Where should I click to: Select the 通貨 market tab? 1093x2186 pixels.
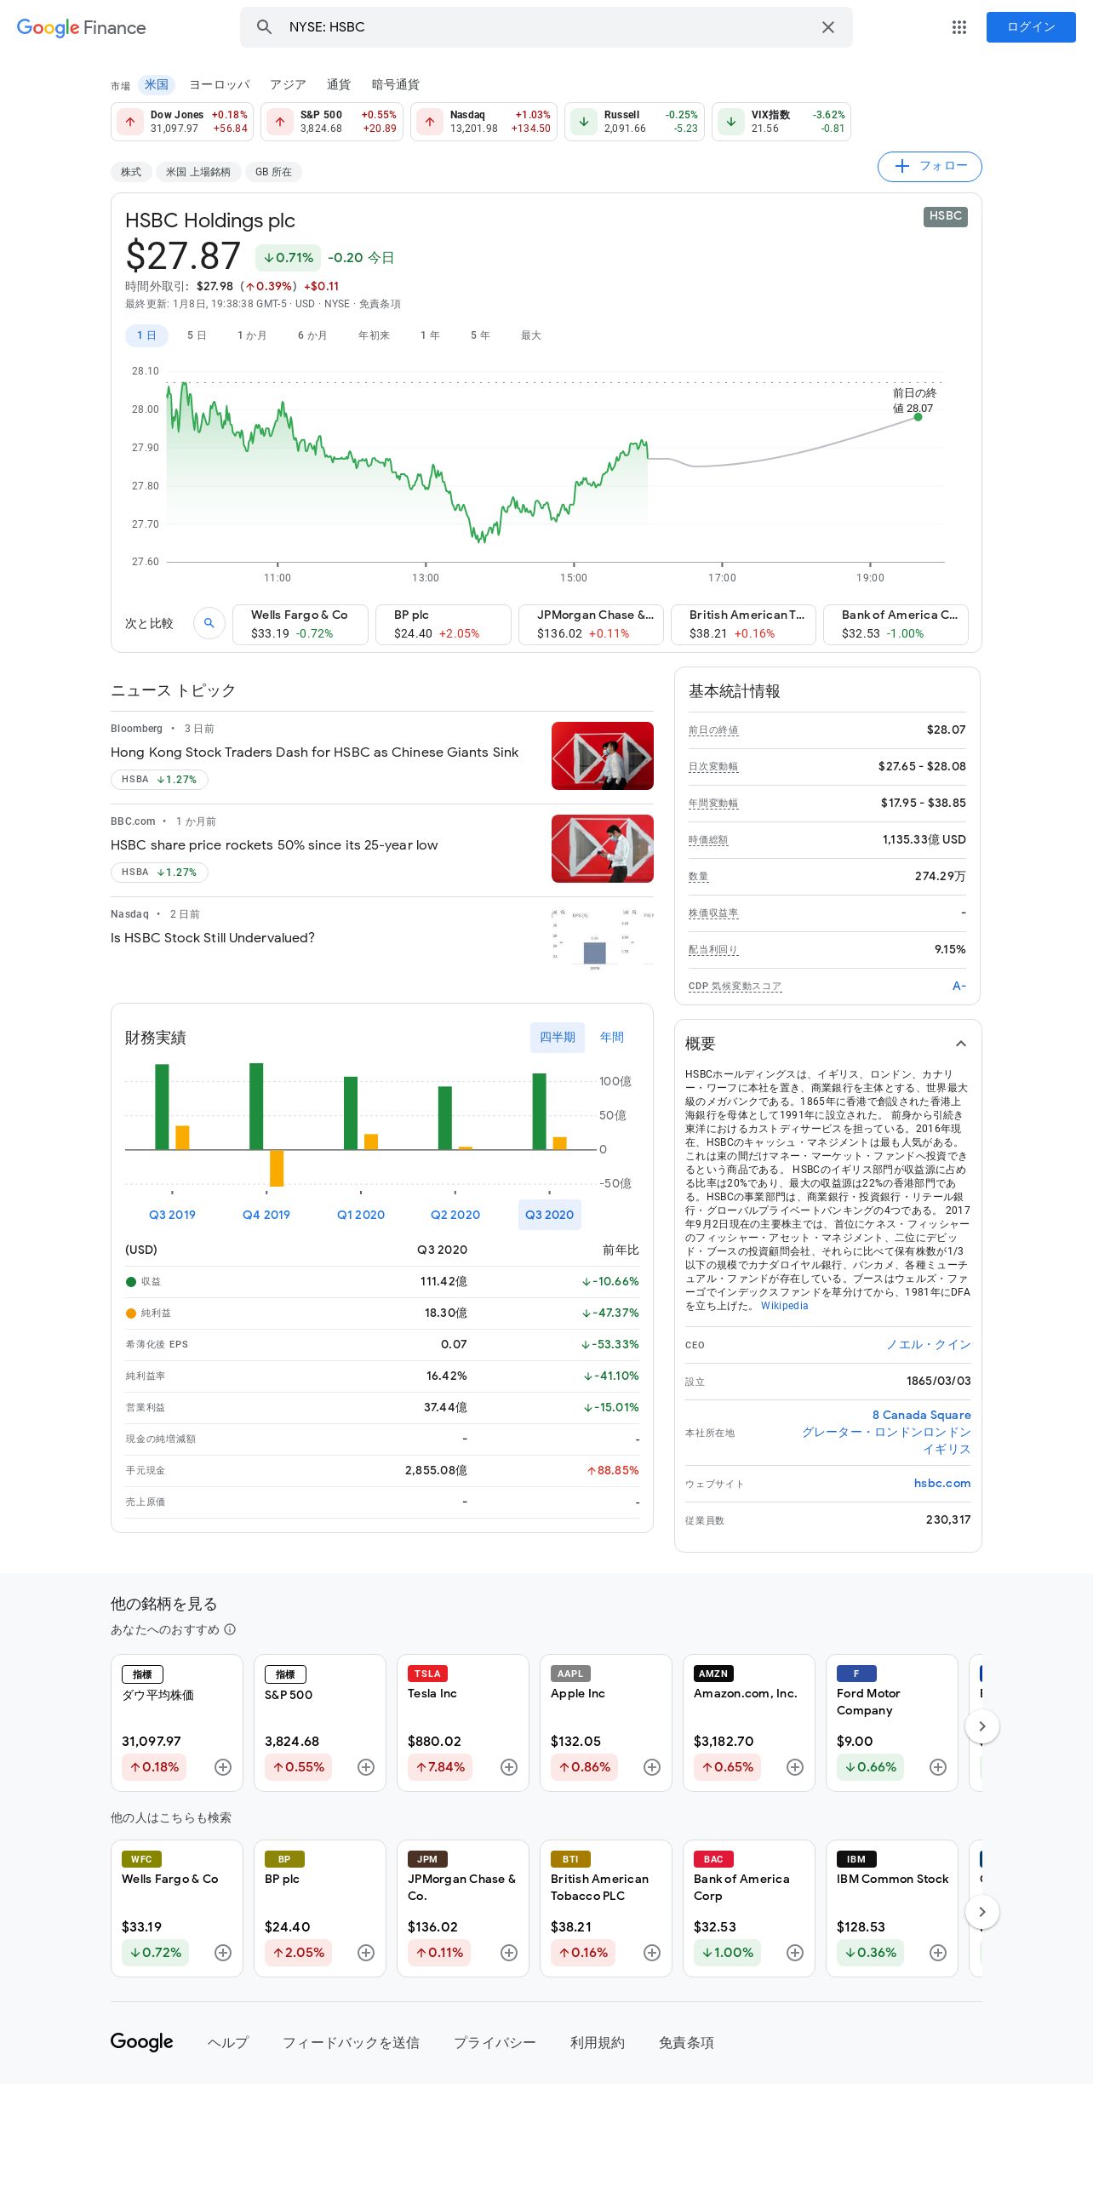[339, 84]
